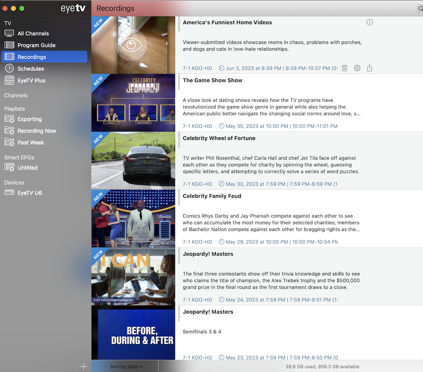Click 7-1 KGO-HD channel for The Game Show Show

197,126
